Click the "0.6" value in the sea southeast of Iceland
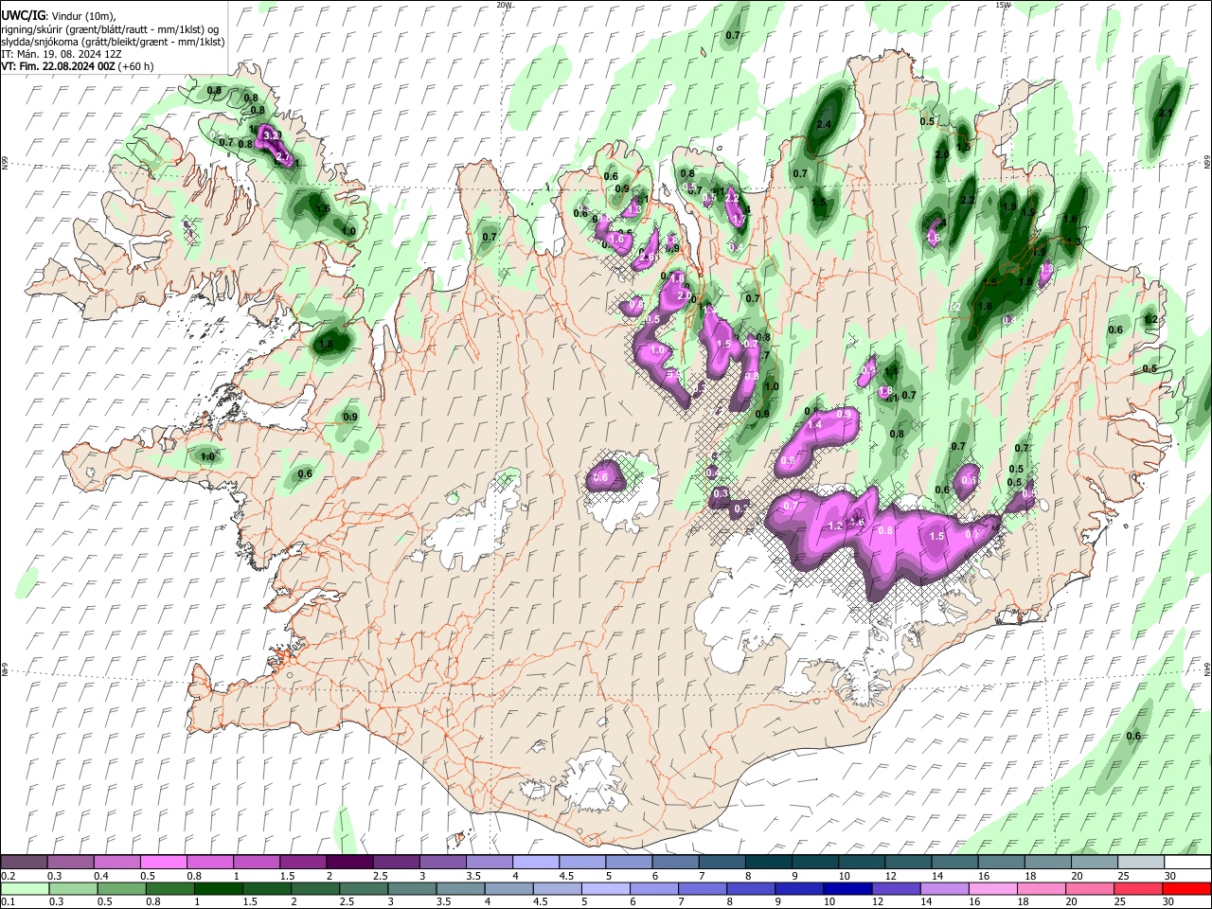 click(1133, 736)
